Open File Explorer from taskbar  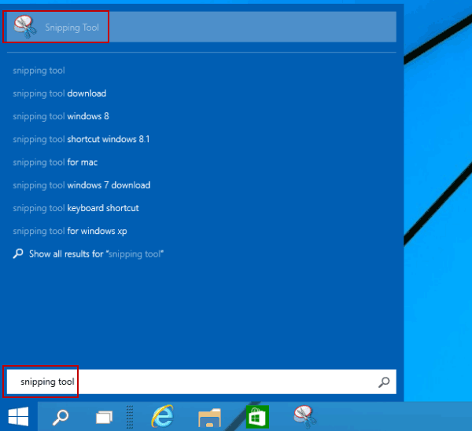pos(209,418)
